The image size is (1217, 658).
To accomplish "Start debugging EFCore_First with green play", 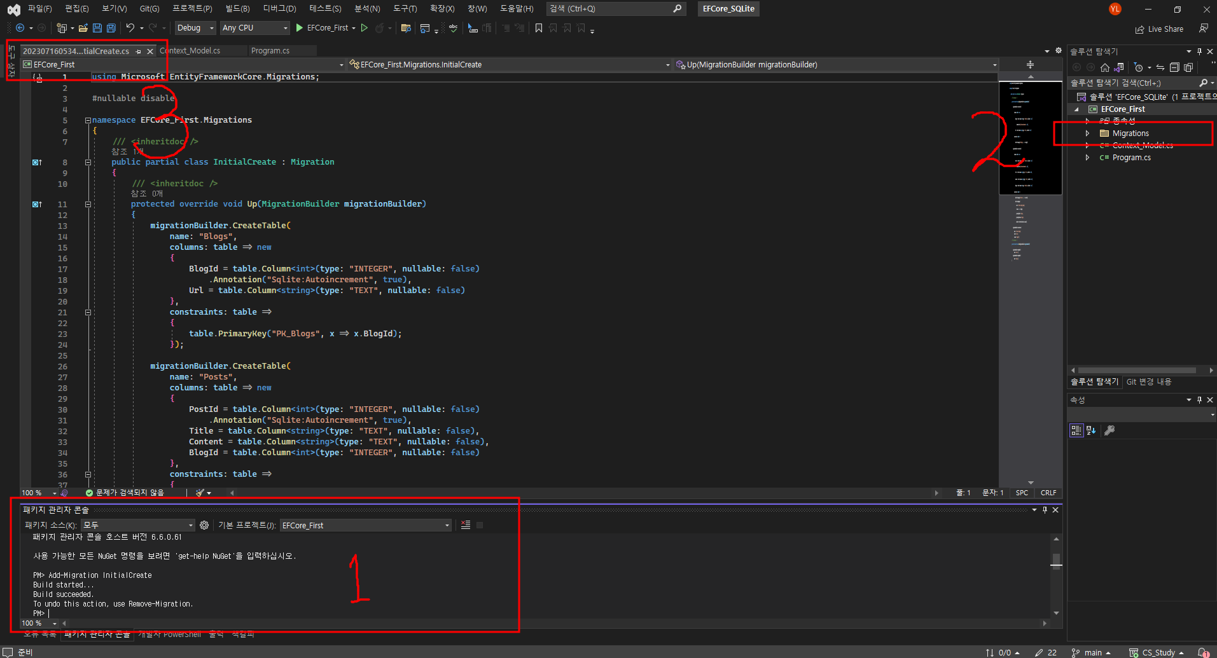I will (x=300, y=28).
